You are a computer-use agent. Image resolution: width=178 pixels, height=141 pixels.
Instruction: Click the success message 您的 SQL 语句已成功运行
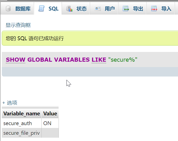click(x=35, y=38)
